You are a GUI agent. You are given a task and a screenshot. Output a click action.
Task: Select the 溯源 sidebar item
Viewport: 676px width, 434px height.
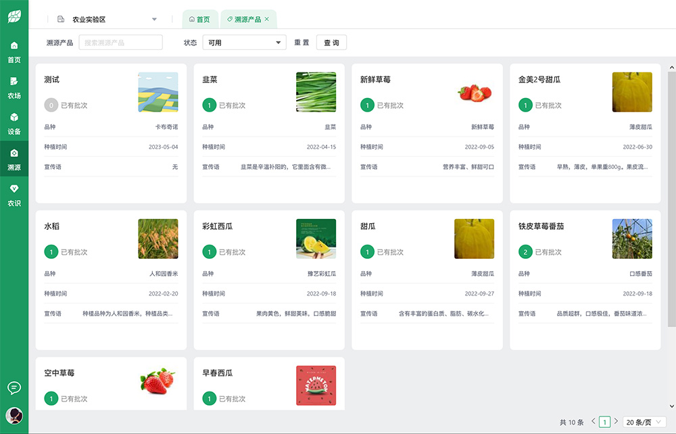point(14,160)
